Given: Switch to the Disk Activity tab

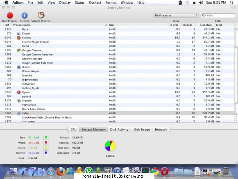Looking at the screenshot, I should (x=119, y=129).
